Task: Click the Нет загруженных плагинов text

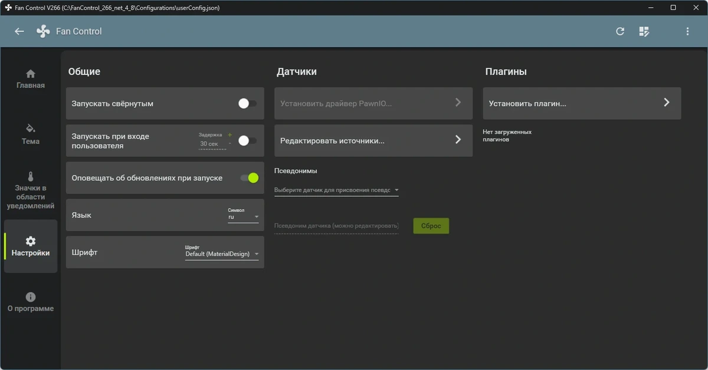Action: pyautogui.click(x=507, y=136)
